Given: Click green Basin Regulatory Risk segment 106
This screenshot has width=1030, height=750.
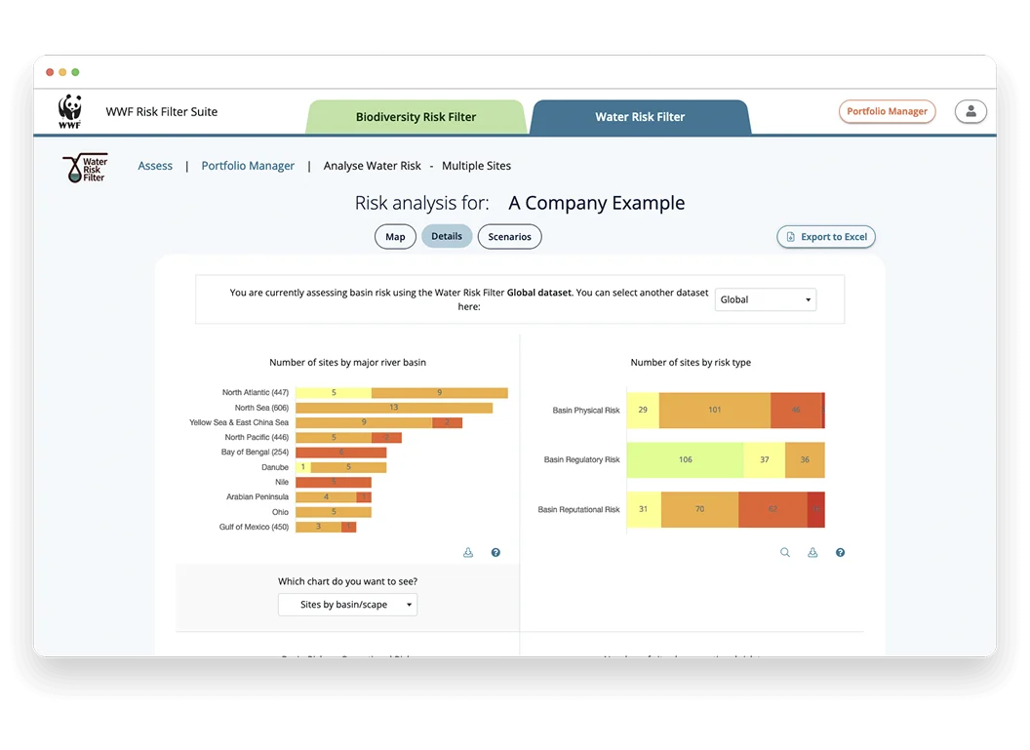Looking at the screenshot, I should pyautogui.click(x=685, y=459).
